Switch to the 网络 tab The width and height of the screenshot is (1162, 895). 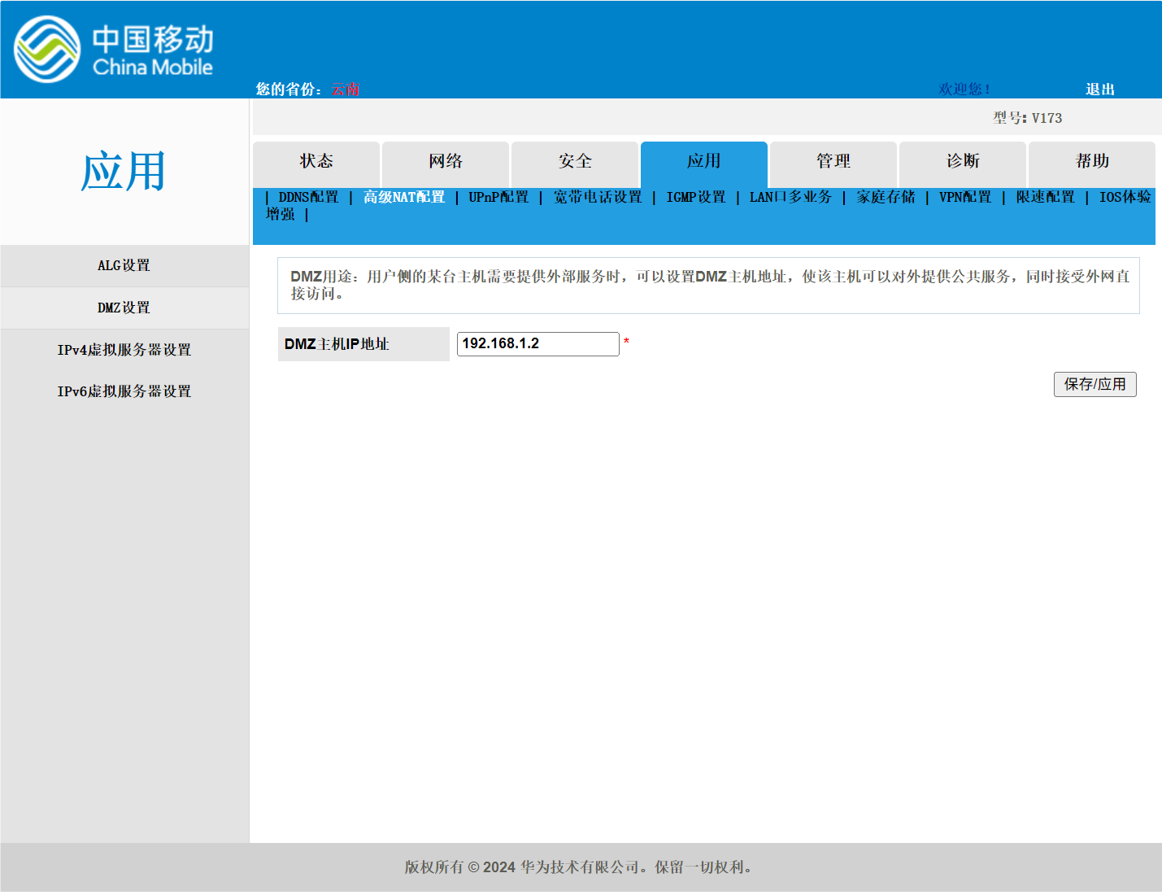tap(446, 162)
